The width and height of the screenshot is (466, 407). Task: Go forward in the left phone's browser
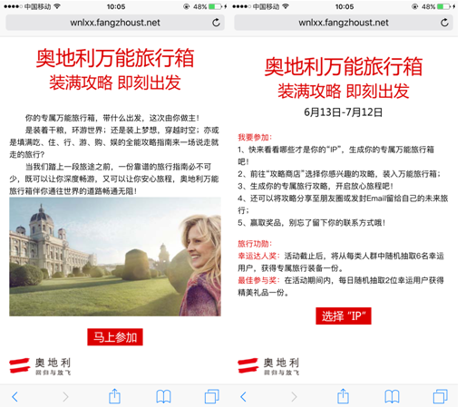[x=65, y=396]
